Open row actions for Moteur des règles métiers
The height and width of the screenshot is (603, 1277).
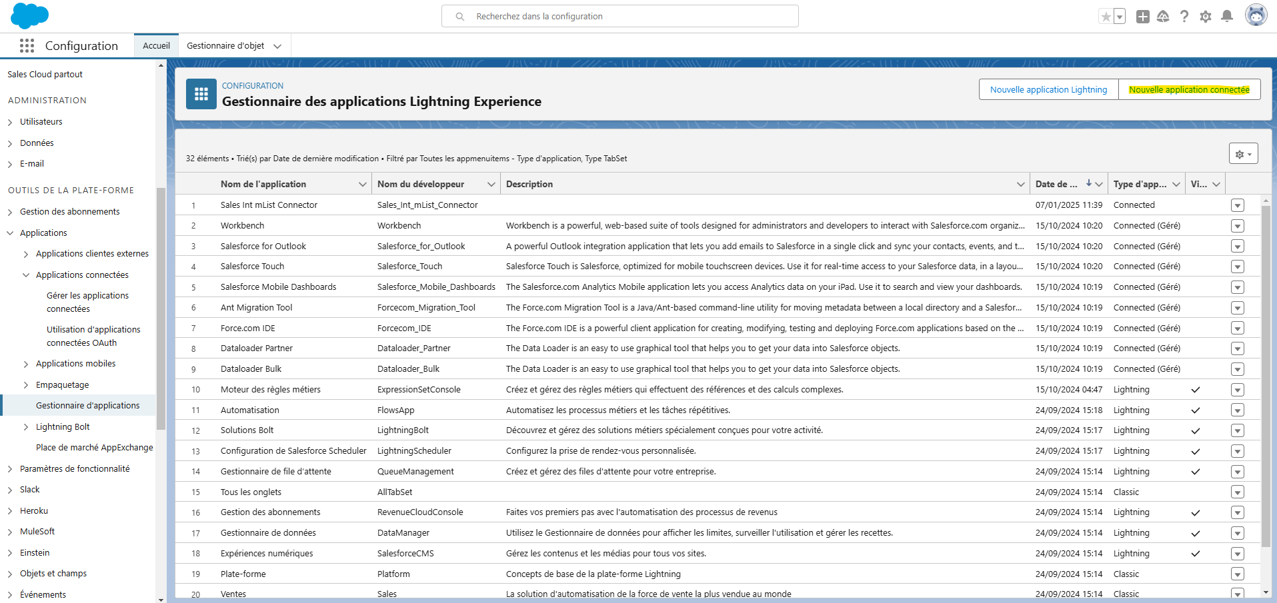point(1238,390)
